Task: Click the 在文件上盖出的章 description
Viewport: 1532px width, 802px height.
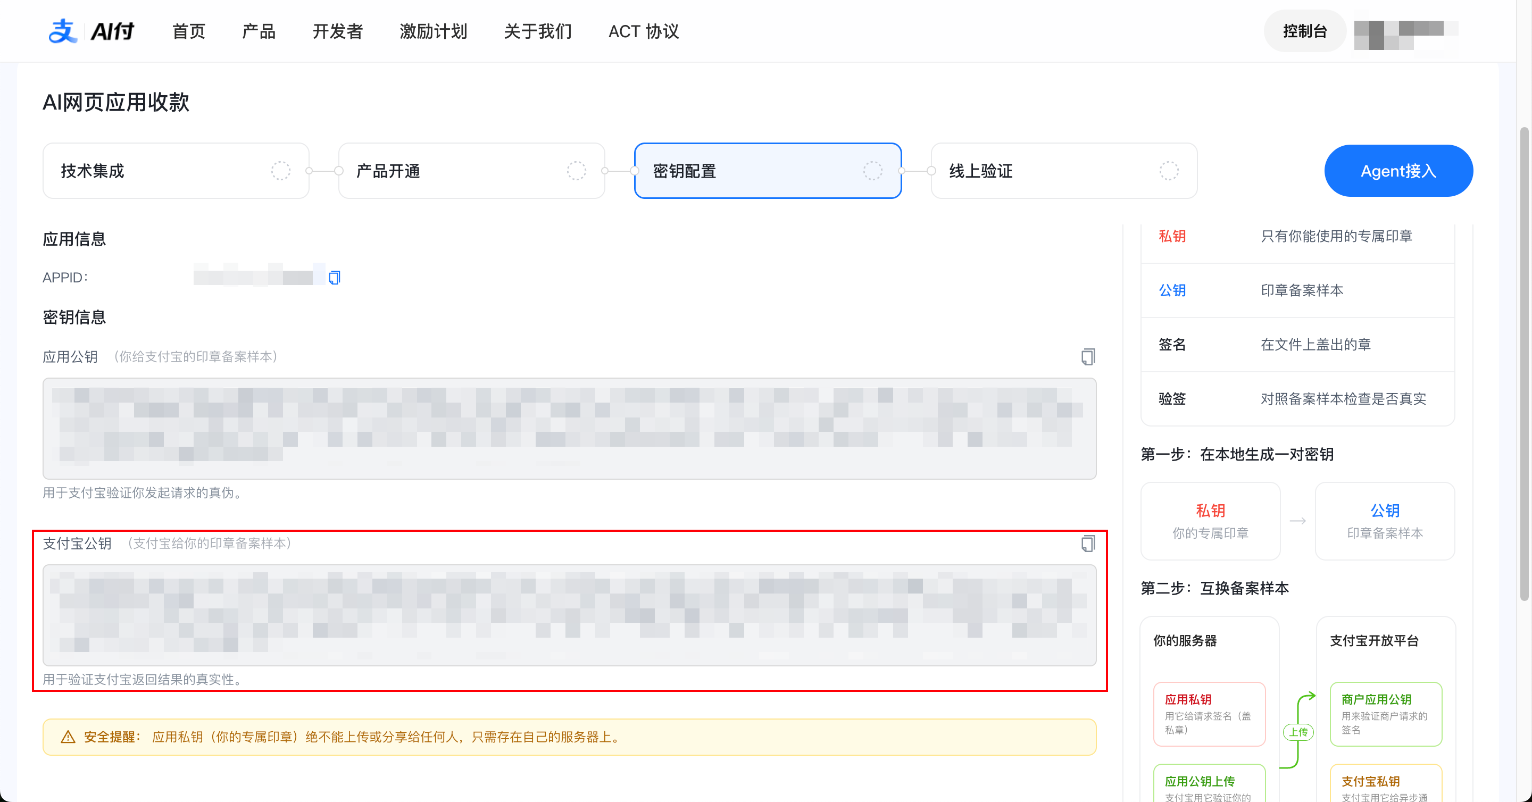Action: [1315, 344]
